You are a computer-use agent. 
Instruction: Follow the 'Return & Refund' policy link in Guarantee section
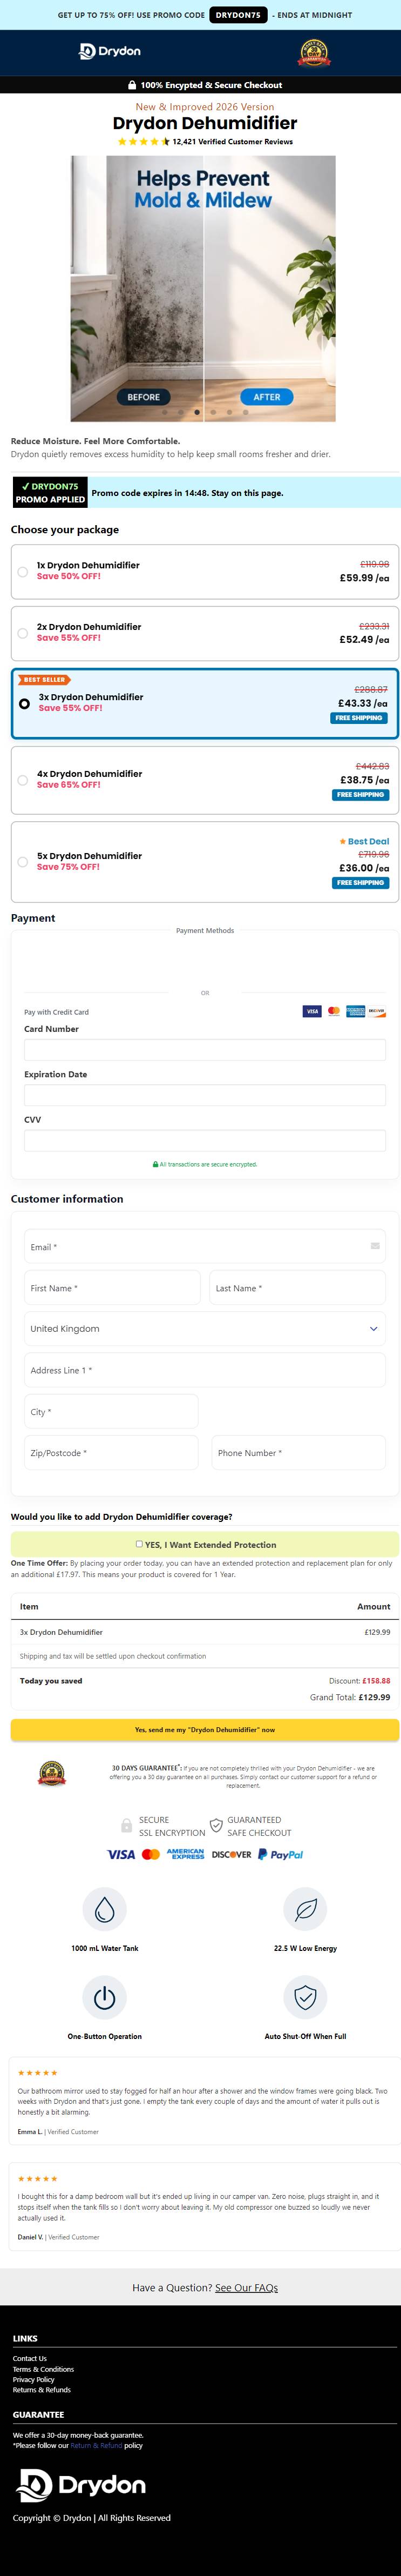coord(96,2445)
